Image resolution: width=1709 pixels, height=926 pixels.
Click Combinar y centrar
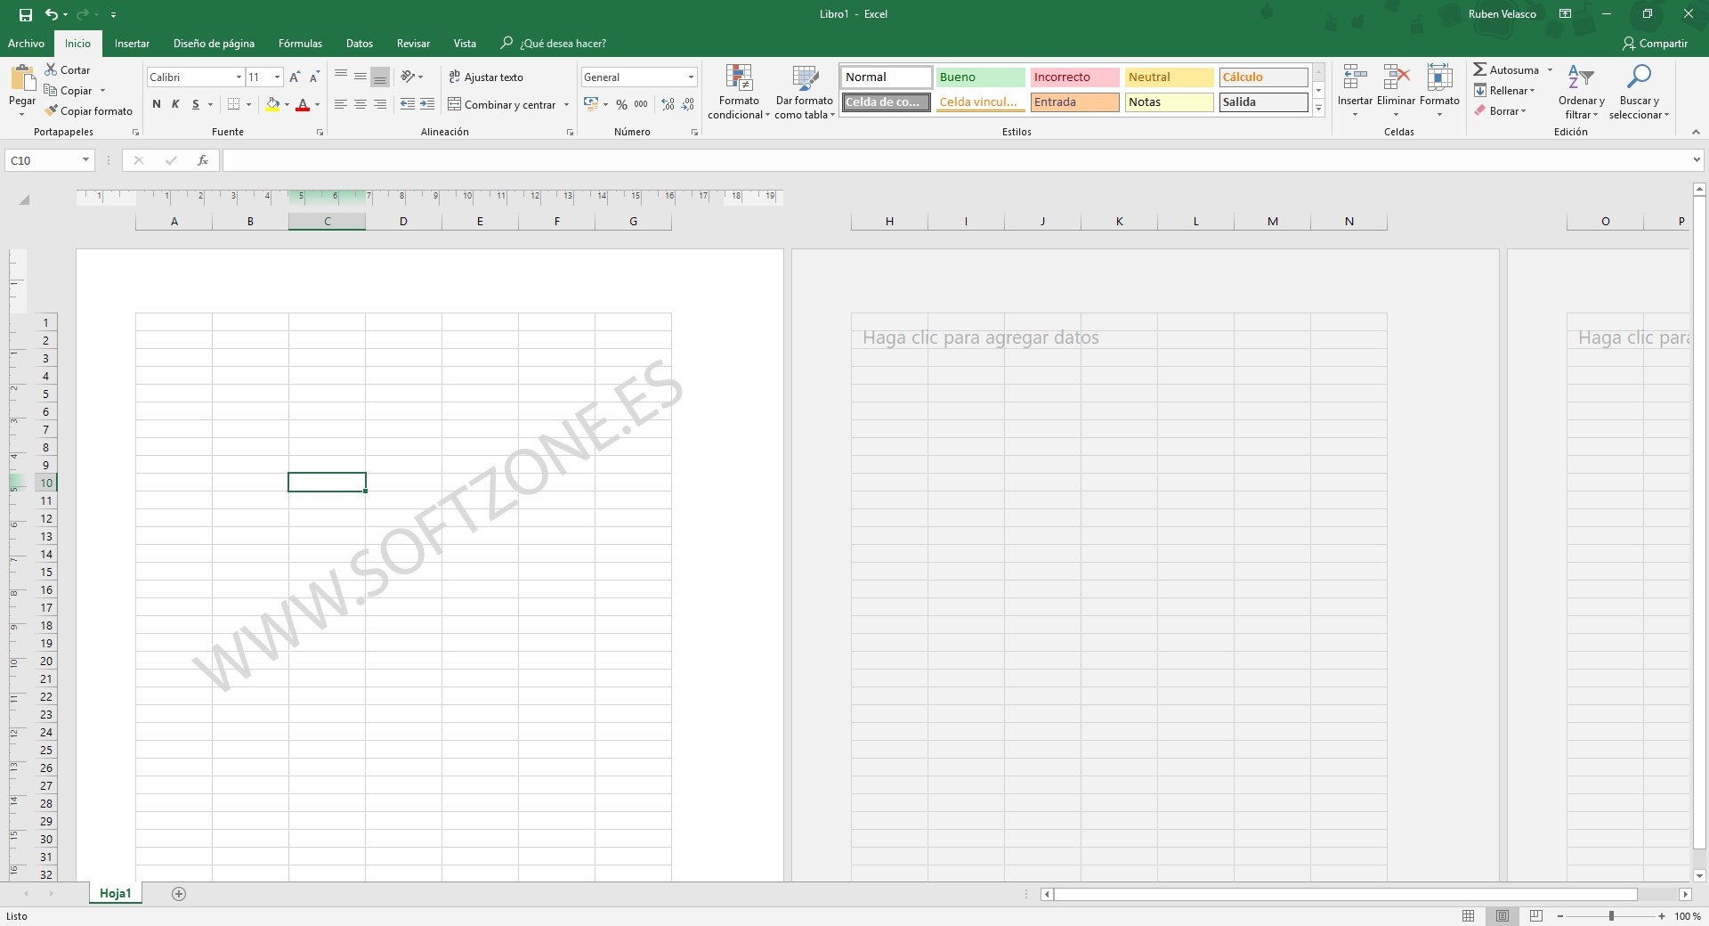point(502,105)
